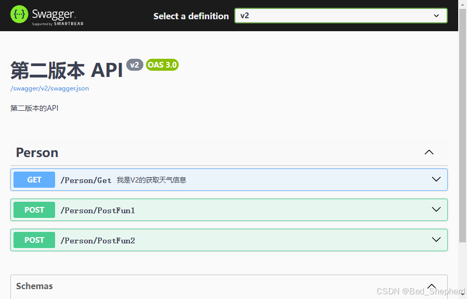
Task: Click the OAS 3.0 badge
Action: (x=162, y=64)
